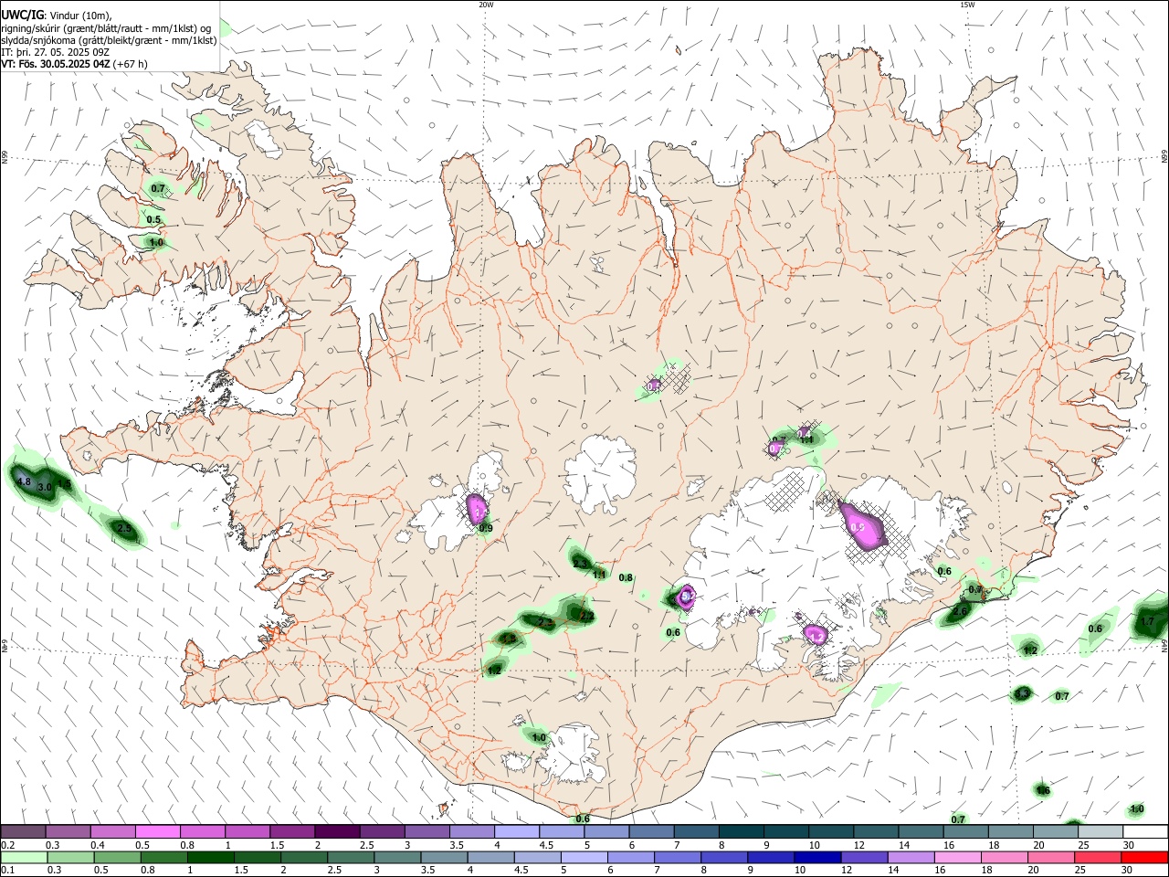The width and height of the screenshot is (1169, 877).
Task: Click the pure red 30 rain-scale swatch
Action: [x=1144, y=857]
